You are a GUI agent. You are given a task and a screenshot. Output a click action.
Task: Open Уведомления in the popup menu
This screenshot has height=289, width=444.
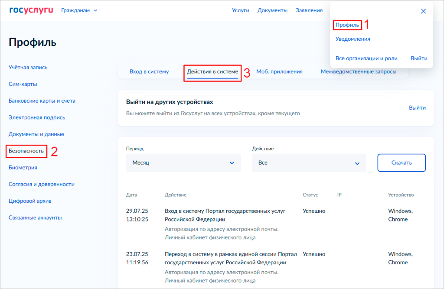(x=353, y=39)
